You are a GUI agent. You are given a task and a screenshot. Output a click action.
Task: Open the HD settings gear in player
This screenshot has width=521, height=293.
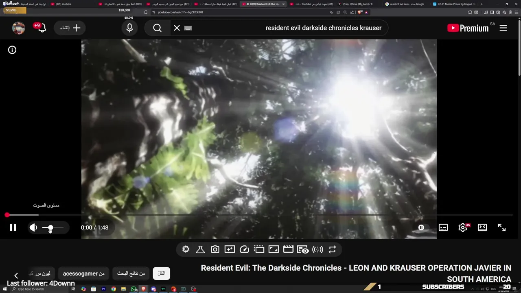point(463,227)
